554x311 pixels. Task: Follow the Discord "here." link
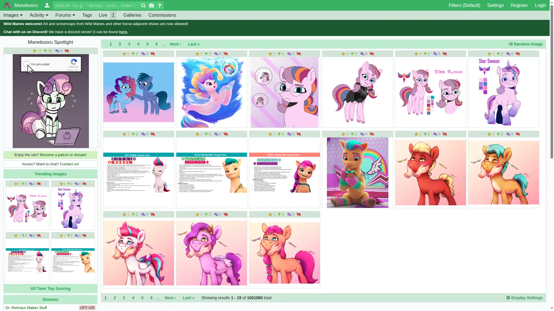point(123,32)
